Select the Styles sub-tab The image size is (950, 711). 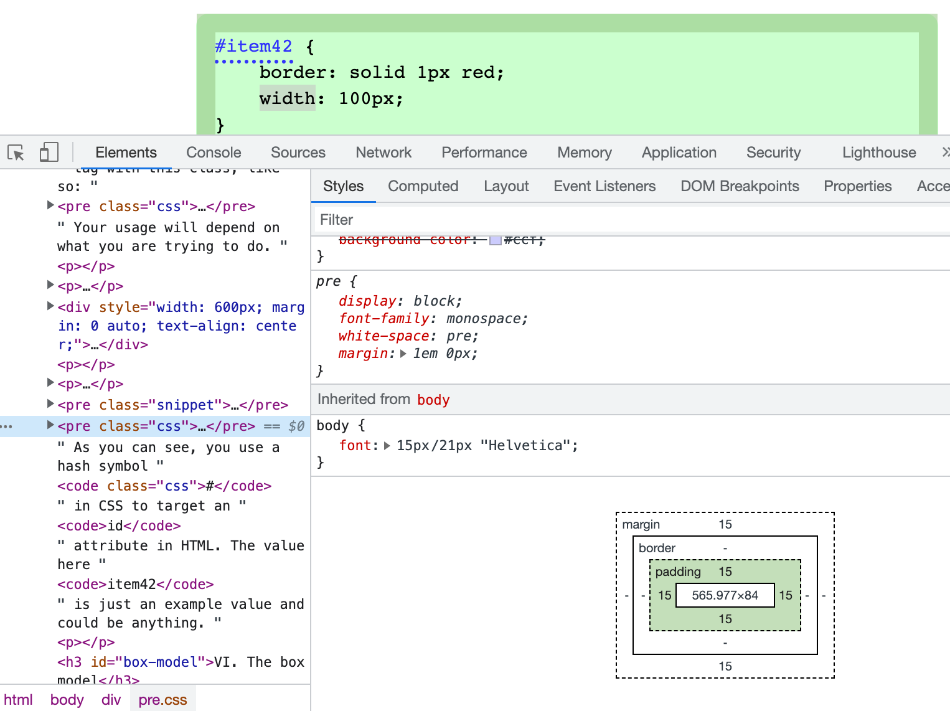tap(344, 186)
